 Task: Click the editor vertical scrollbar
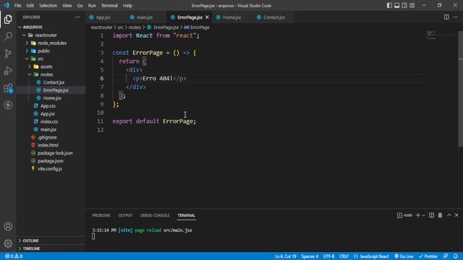[460, 88]
